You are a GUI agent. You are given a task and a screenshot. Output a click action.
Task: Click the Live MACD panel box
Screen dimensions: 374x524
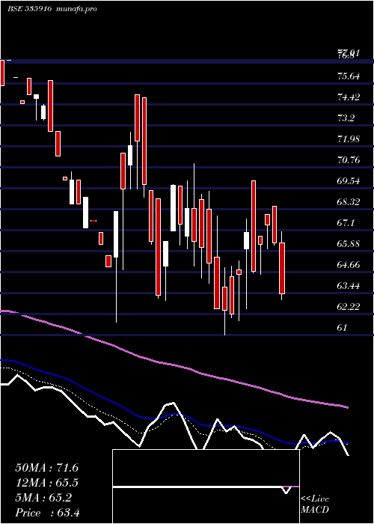coord(206,487)
